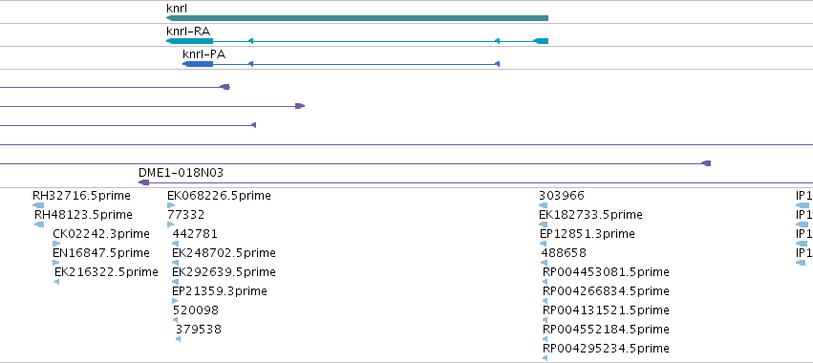Click the EK248702.5prime arrow glyph
The image size is (813, 363).
pos(175,263)
